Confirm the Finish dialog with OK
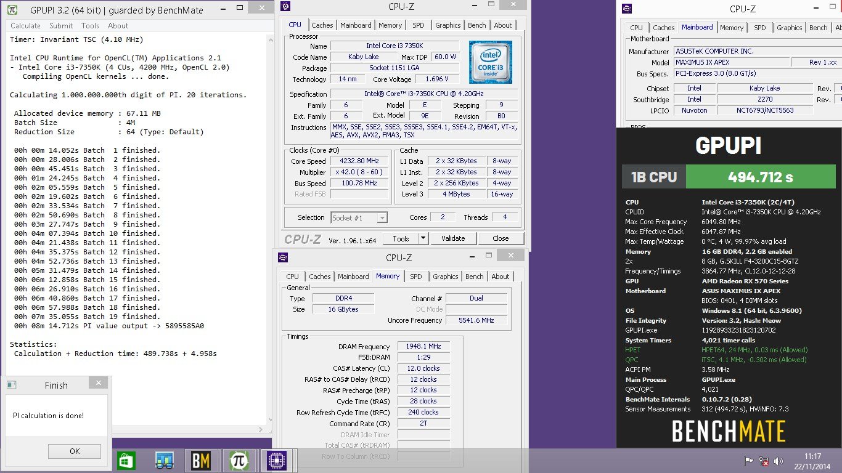Image resolution: width=842 pixels, height=473 pixels. 75,451
